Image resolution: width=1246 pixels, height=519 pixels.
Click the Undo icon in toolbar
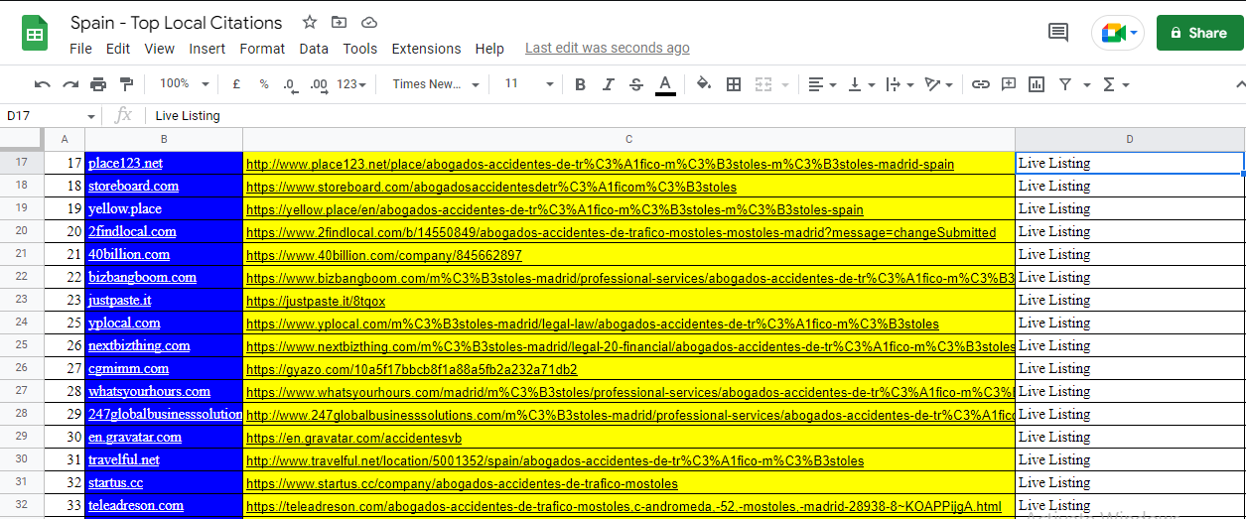point(43,84)
